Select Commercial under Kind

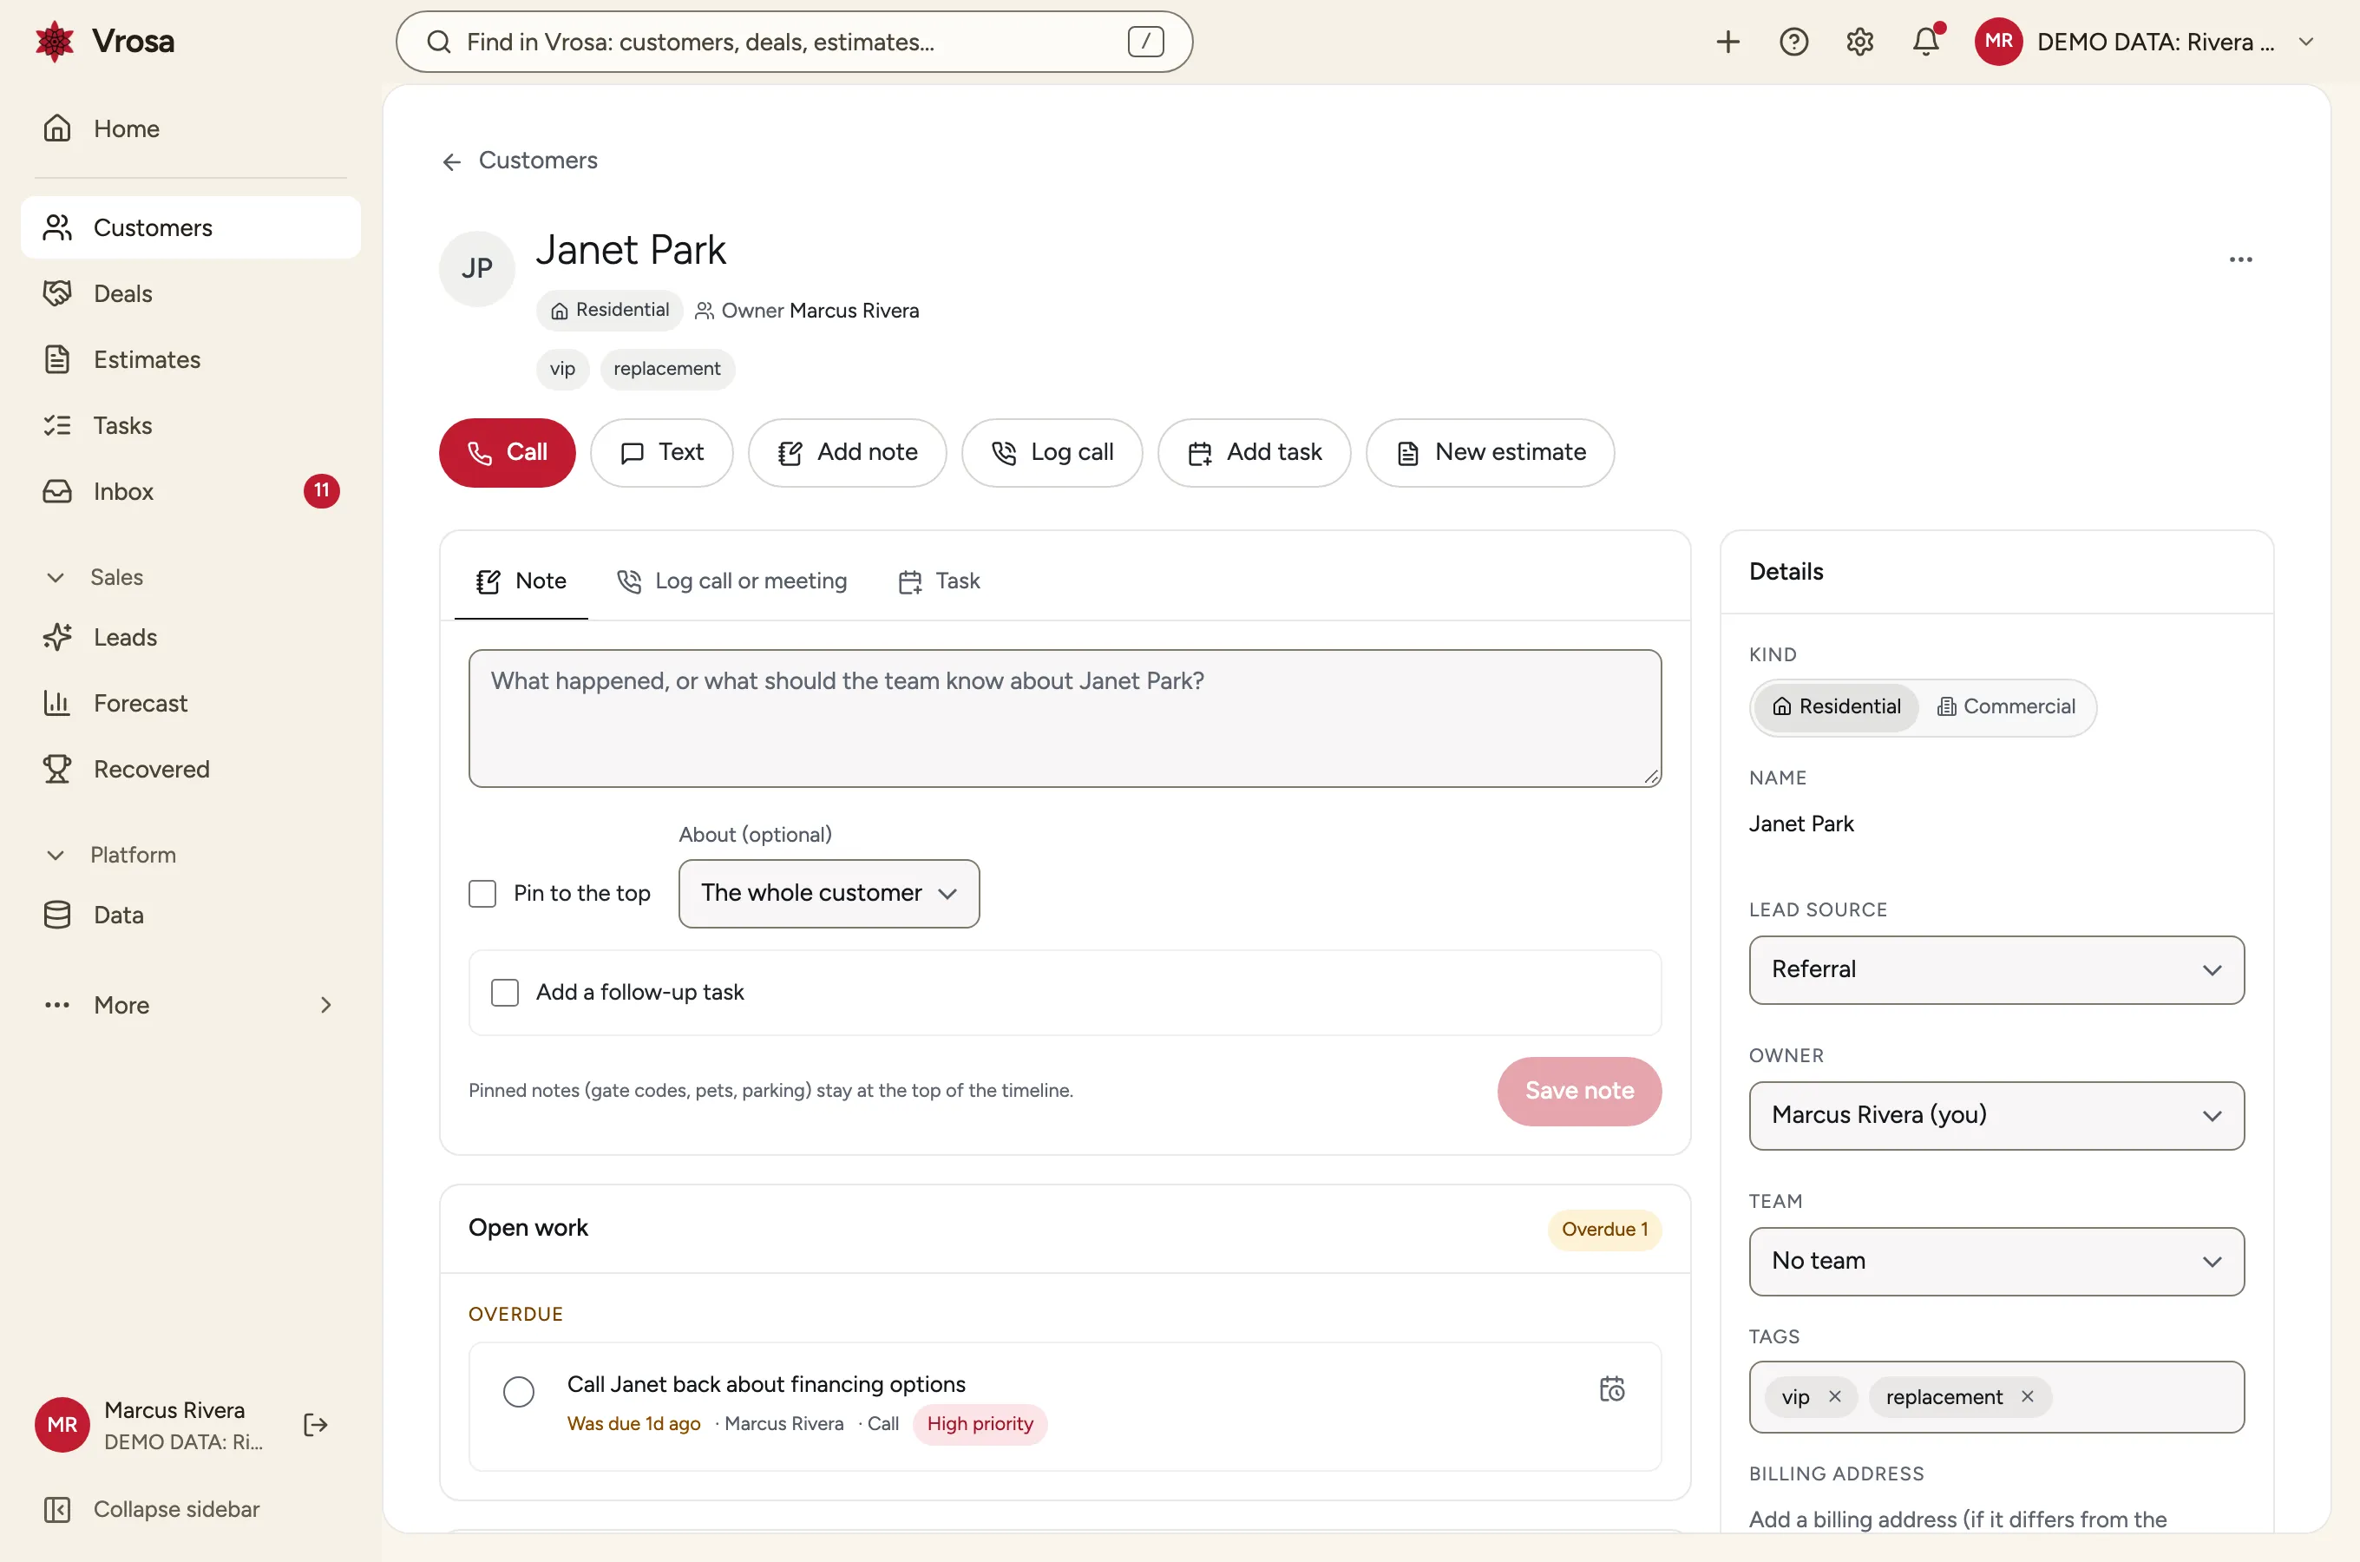pyautogui.click(x=2005, y=706)
